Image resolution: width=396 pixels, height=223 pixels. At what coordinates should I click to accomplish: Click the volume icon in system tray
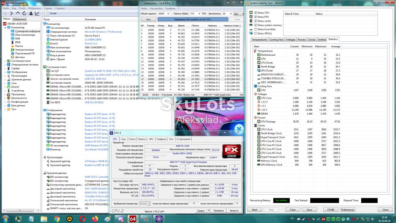[373, 219]
